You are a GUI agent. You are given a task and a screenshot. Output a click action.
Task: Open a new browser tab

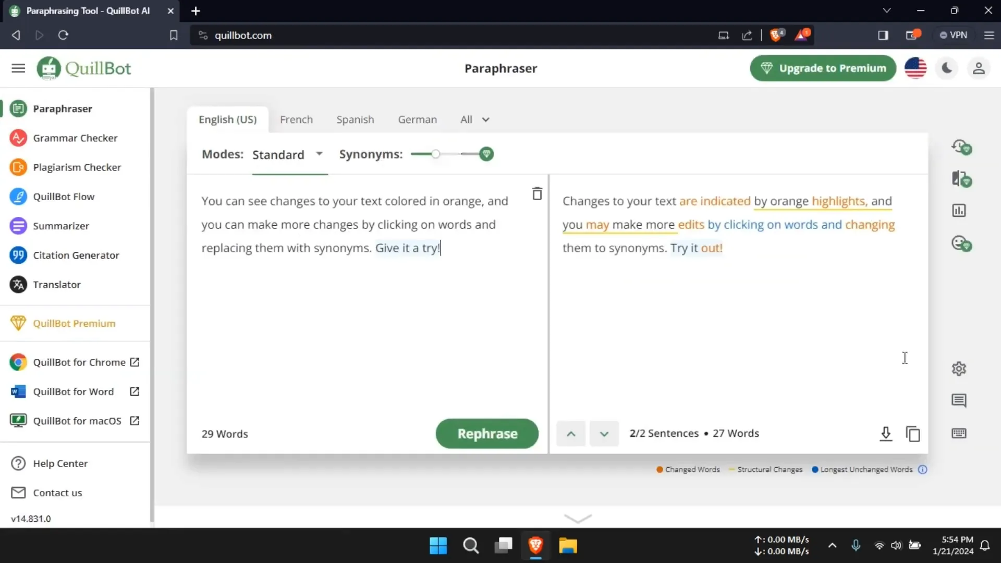click(196, 11)
